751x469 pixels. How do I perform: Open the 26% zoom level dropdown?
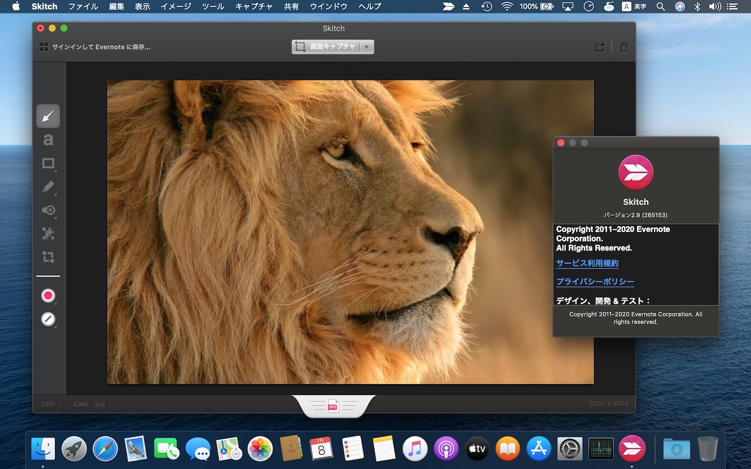(50, 404)
